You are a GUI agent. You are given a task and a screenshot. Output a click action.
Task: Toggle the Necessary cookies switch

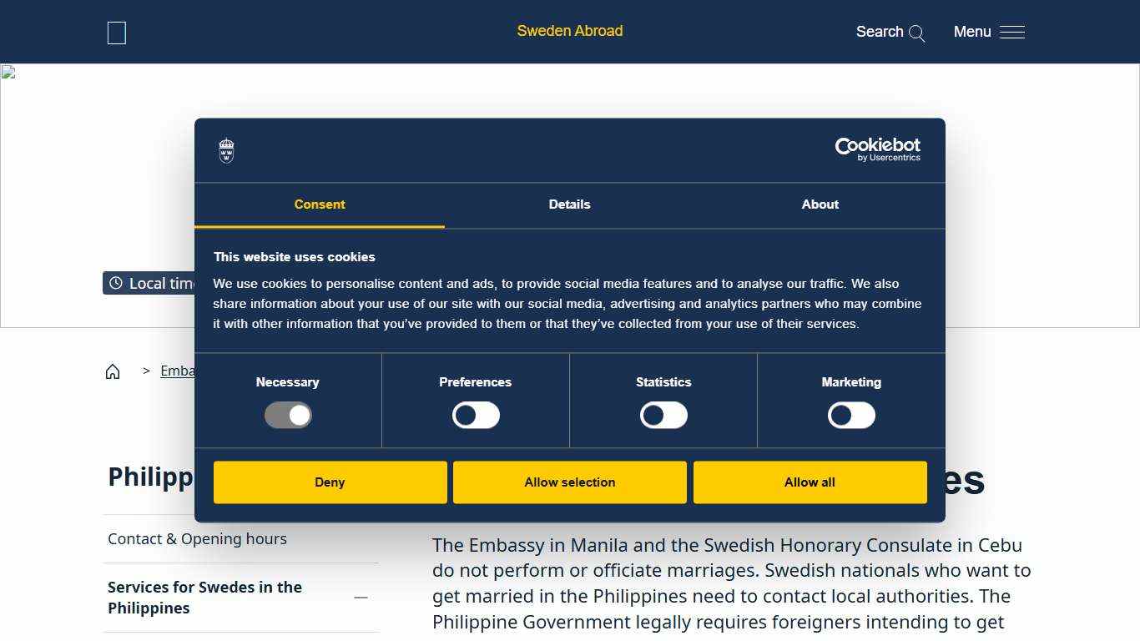click(288, 415)
